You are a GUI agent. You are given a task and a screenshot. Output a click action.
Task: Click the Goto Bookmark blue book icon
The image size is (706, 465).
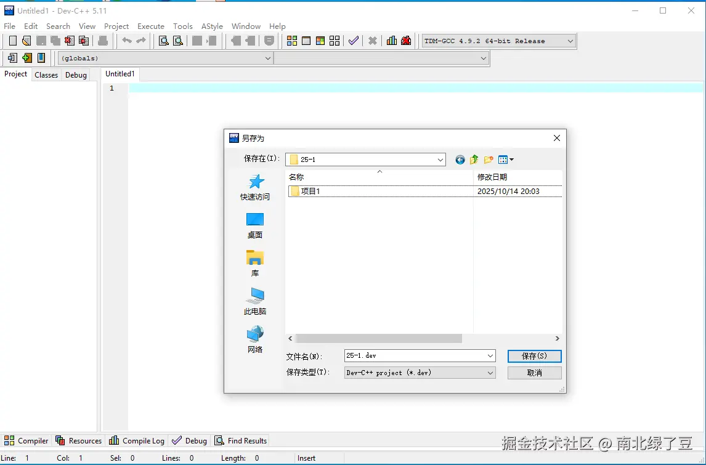pos(41,58)
